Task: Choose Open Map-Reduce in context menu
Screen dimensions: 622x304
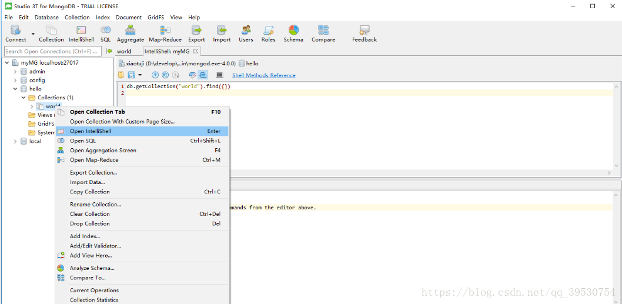Action: pyautogui.click(x=142, y=160)
